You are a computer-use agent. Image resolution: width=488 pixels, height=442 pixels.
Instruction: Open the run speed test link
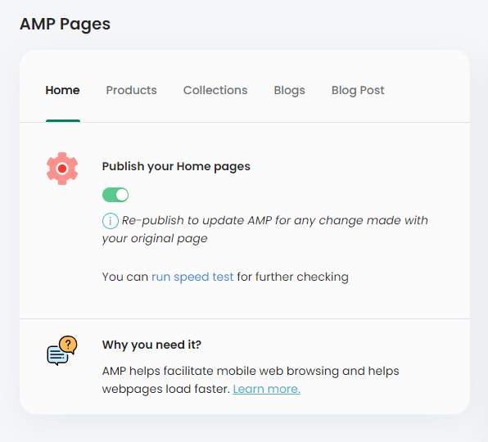[x=192, y=277]
